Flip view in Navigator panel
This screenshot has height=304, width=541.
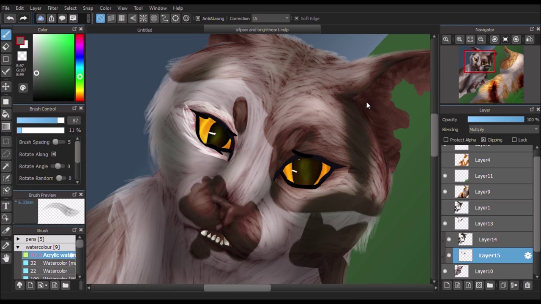(530, 39)
